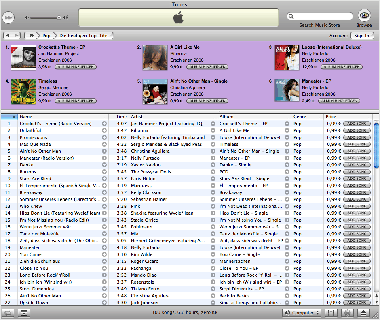
Task: Select the Die heutigen Top-Titel breadcrumb
Action: click(83, 36)
